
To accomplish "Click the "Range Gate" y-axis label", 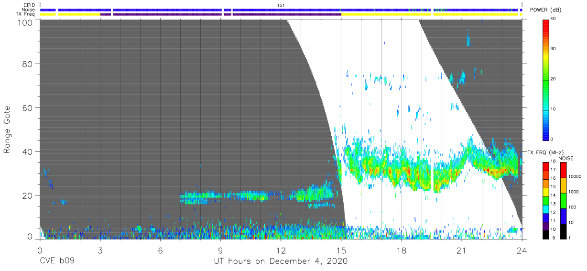I will point(7,130).
